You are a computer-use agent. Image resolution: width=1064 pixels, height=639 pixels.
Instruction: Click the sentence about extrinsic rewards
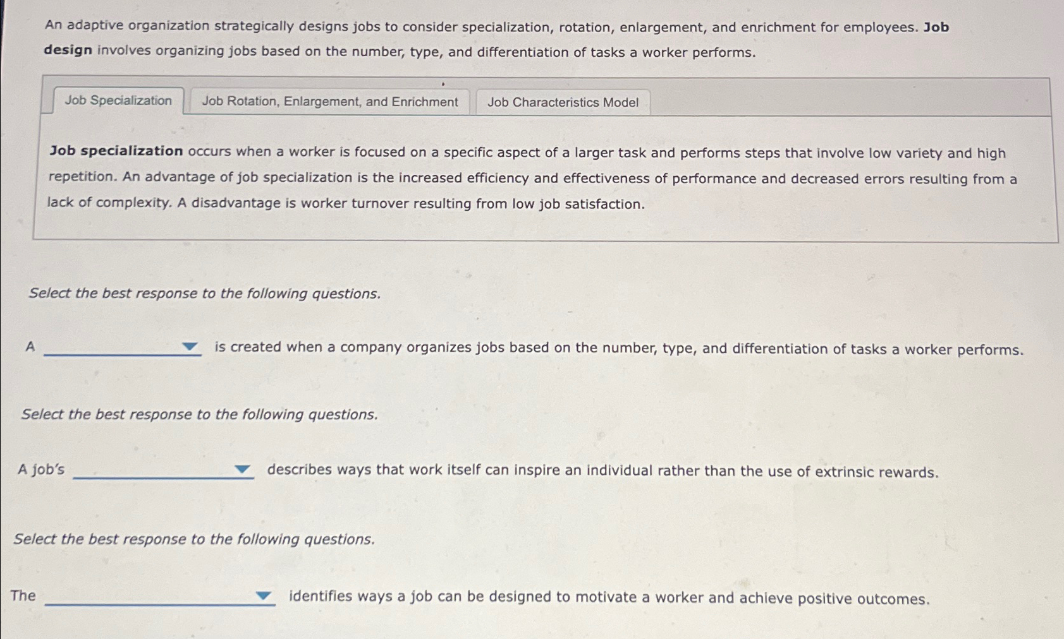point(602,469)
